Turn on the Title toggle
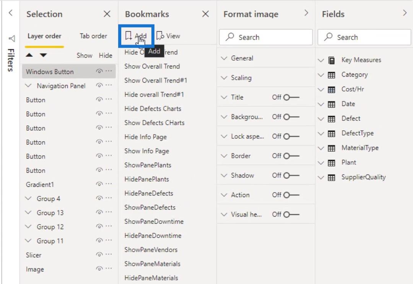The width and height of the screenshot is (413, 284). (x=291, y=97)
